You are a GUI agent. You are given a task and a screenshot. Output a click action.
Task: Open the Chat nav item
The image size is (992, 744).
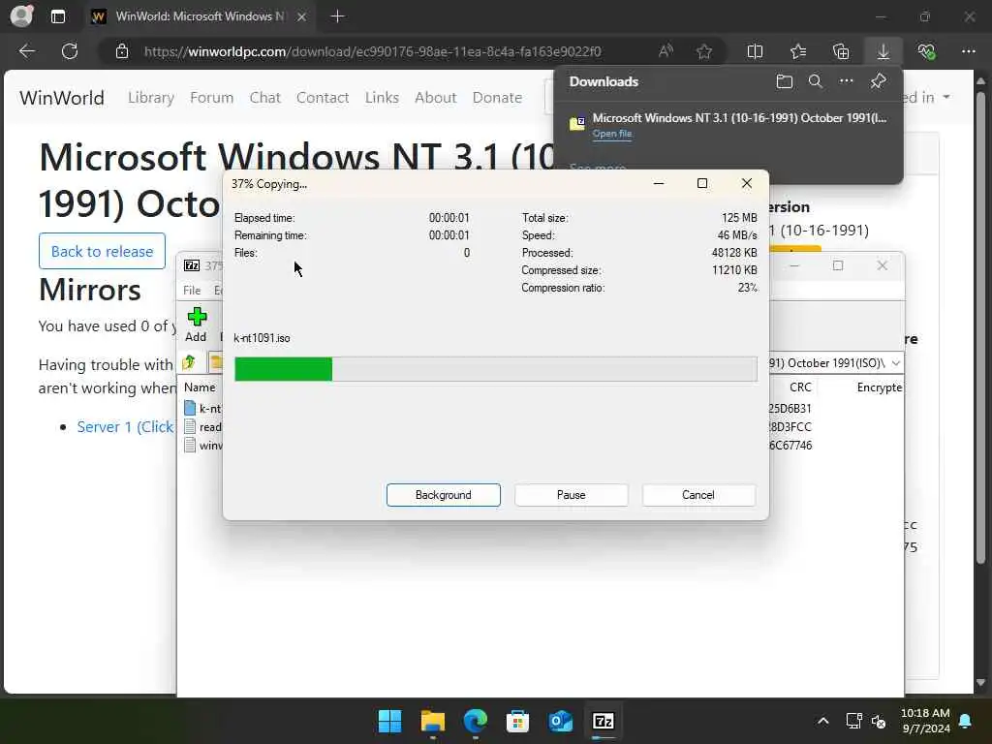pyautogui.click(x=264, y=98)
